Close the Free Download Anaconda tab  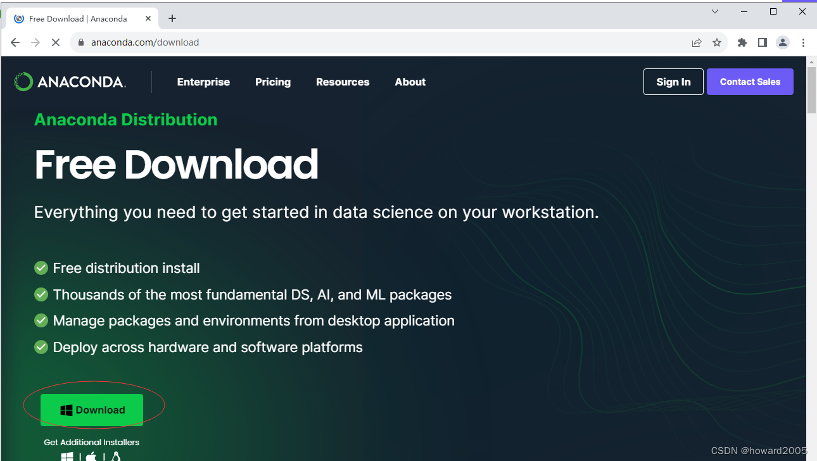pos(148,18)
